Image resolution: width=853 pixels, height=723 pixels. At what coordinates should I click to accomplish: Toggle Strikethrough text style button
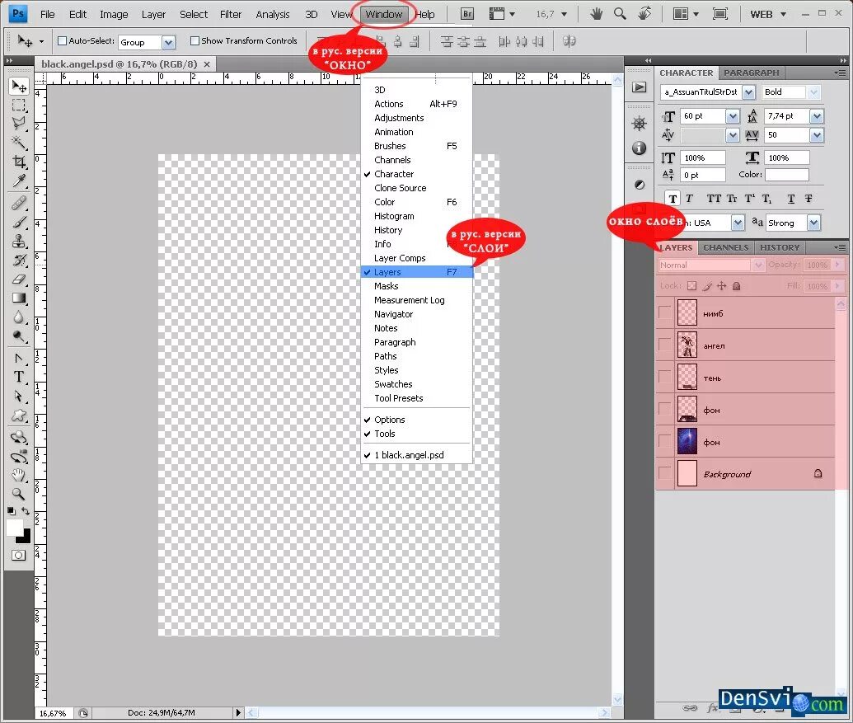point(808,199)
